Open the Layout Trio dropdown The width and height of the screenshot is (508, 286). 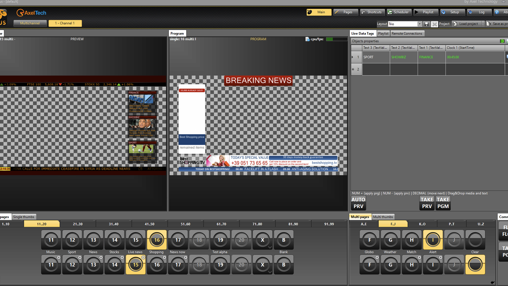pyautogui.click(x=419, y=24)
